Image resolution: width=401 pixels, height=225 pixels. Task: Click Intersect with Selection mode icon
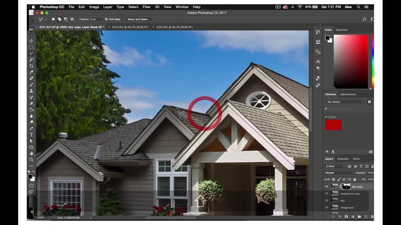click(x=72, y=19)
